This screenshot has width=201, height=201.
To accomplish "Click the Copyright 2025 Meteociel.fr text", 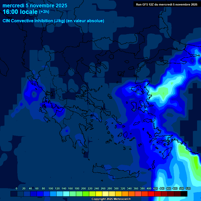I will [x=111, y=199].
